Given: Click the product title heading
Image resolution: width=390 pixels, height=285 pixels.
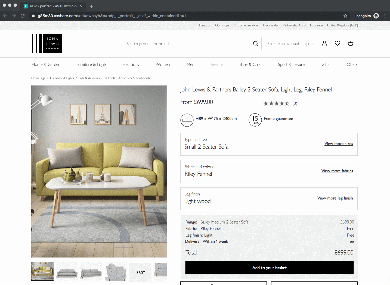Looking at the screenshot, I should point(256,90).
